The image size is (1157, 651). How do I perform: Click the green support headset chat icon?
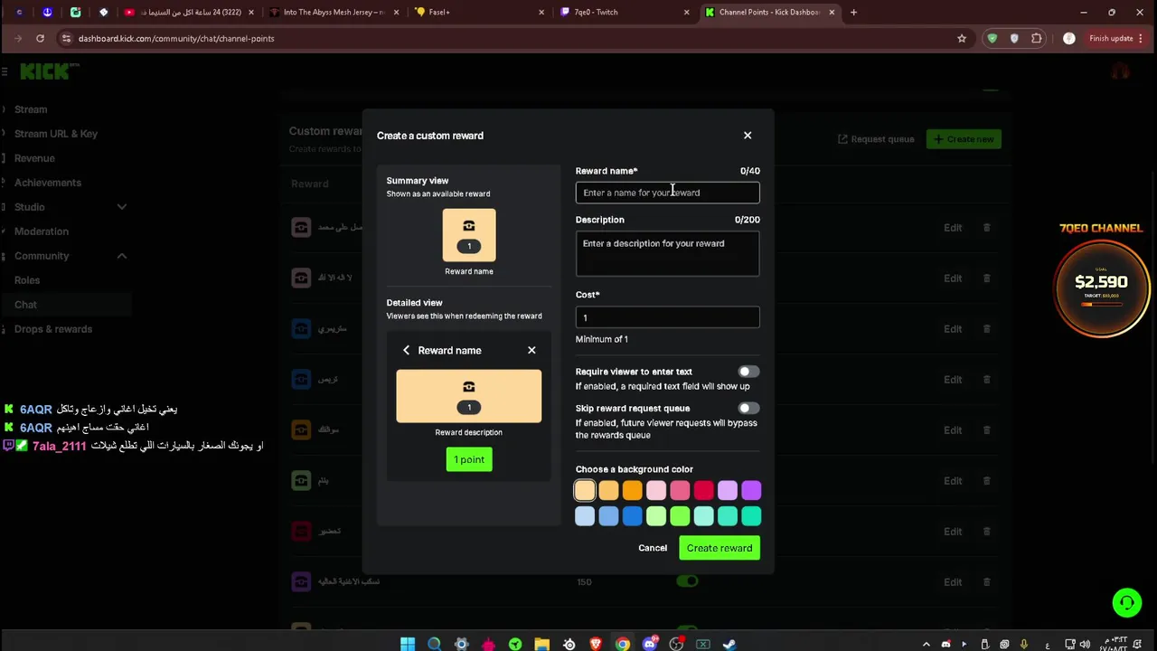pos(1126,602)
